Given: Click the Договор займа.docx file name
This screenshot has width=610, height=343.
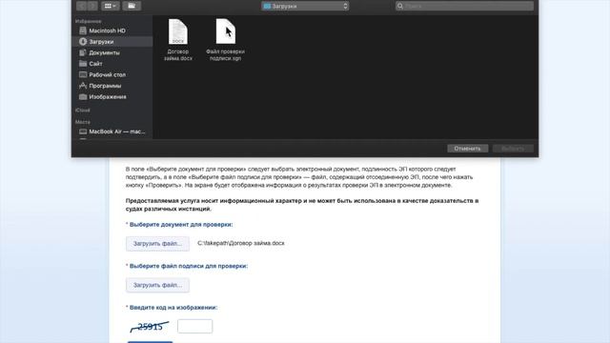Looking at the screenshot, I should point(178,55).
